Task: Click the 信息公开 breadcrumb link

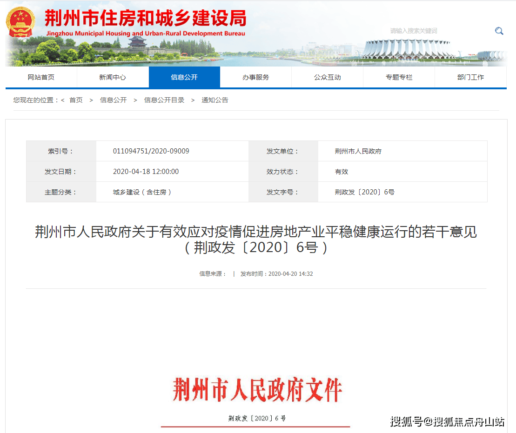Action: click(114, 100)
